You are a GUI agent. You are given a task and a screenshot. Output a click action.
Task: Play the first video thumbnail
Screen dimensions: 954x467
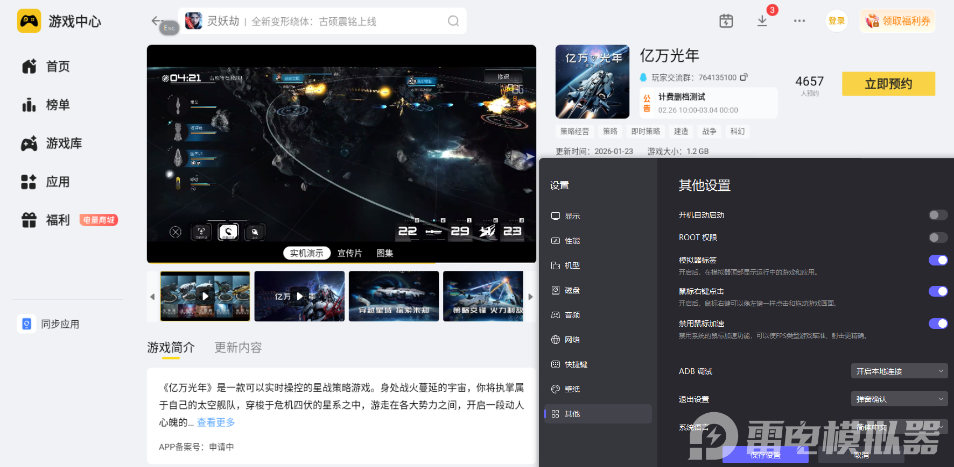(x=205, y=296)
